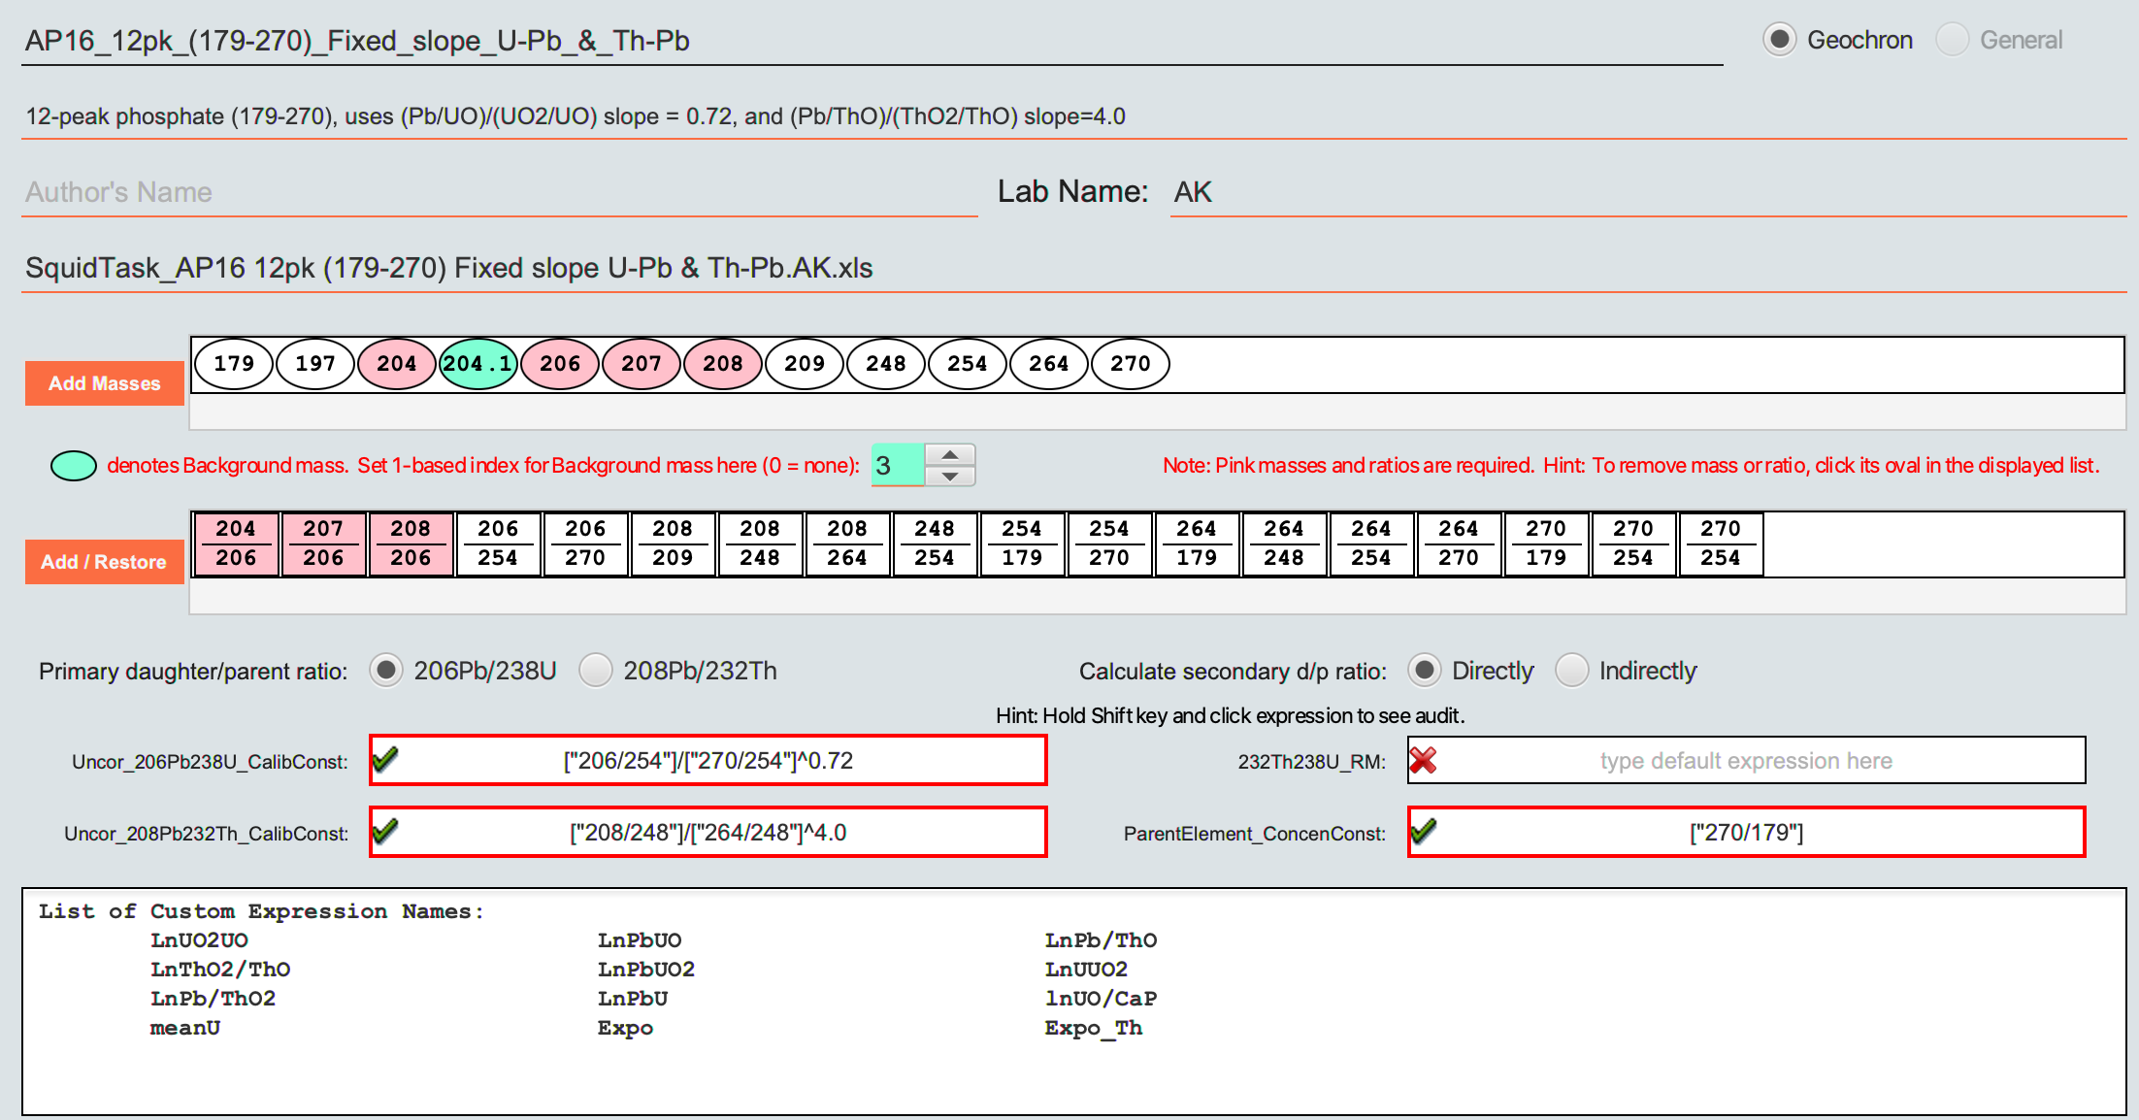Decrement the background mass index stepper
This screenshot has width=2139, height=1120.
point(950,475)
